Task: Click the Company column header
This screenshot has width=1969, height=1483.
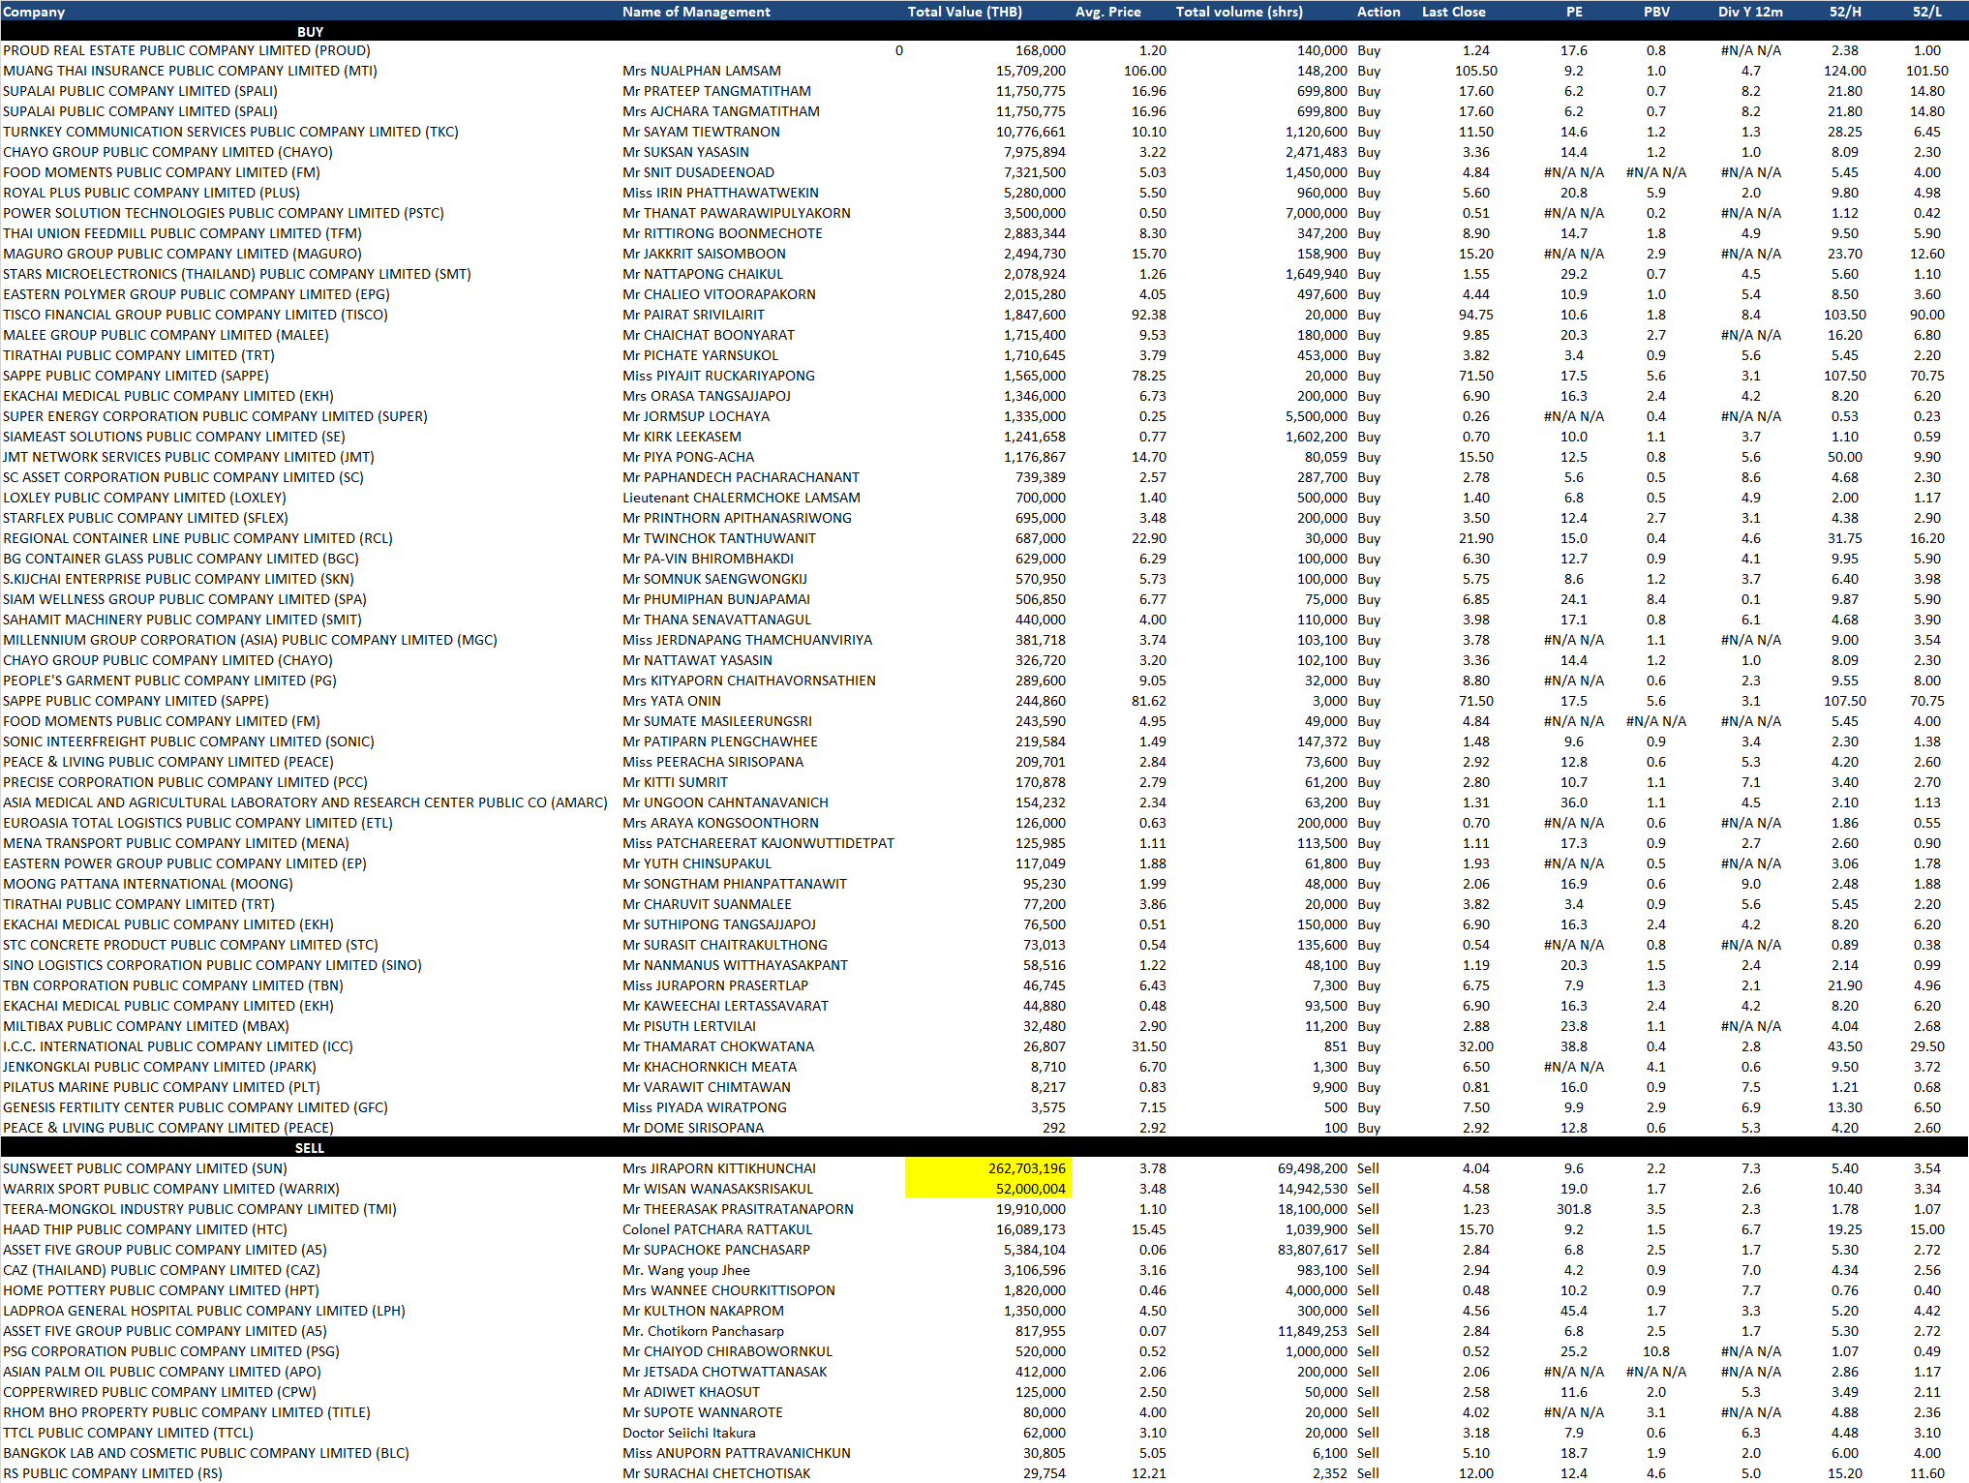Action: tap(35, 12)
